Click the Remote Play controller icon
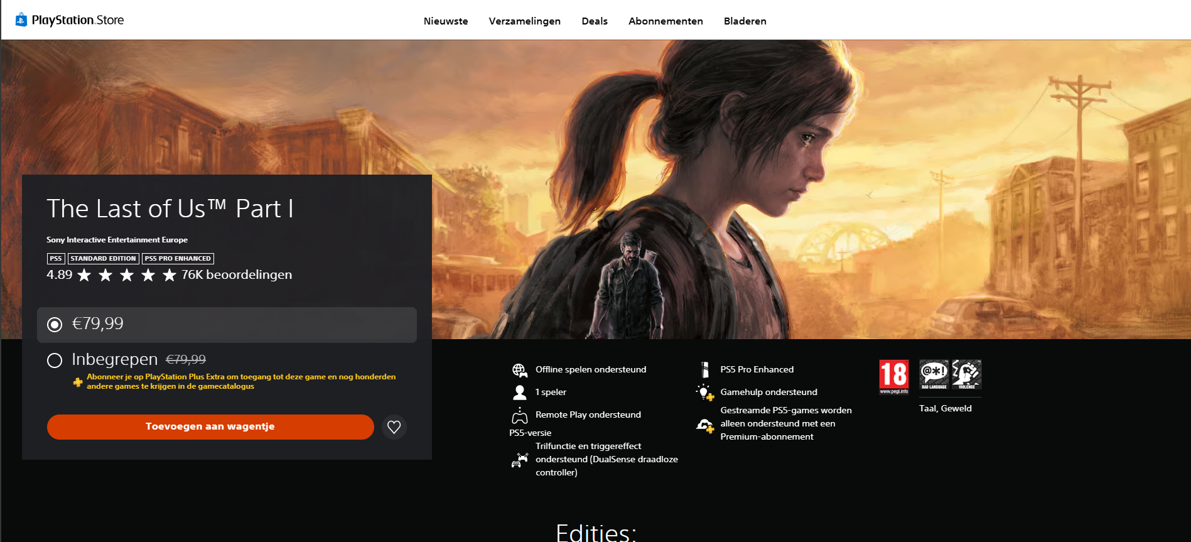This screenshot has height=542, width=1191. pyautogui.click(x=520, y=415)
